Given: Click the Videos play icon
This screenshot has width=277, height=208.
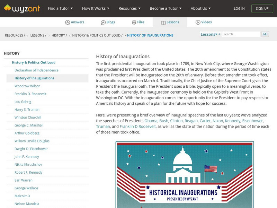Looking at the screenshot, I should coord(198,22).
